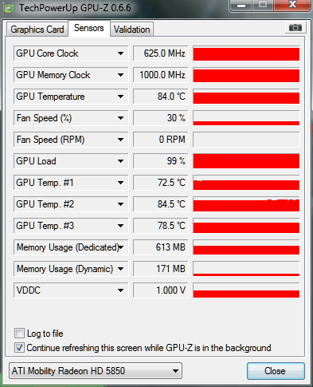This screenshot has width=313, height=387.
Task: Click the GPU-Z title bar app icon
Action: tap(10, 8)
